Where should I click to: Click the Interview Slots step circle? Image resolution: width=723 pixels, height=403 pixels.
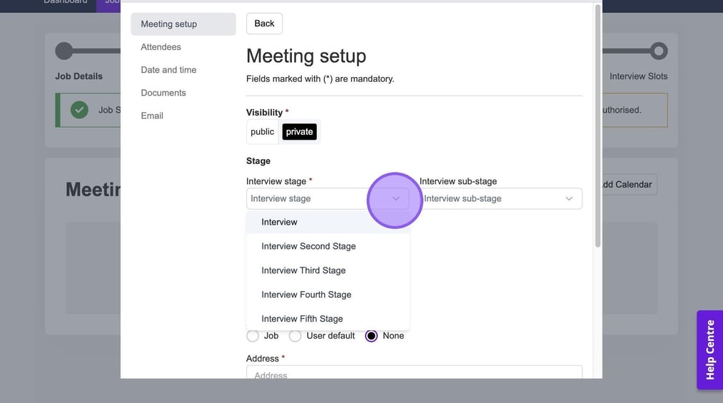(658, 51)
